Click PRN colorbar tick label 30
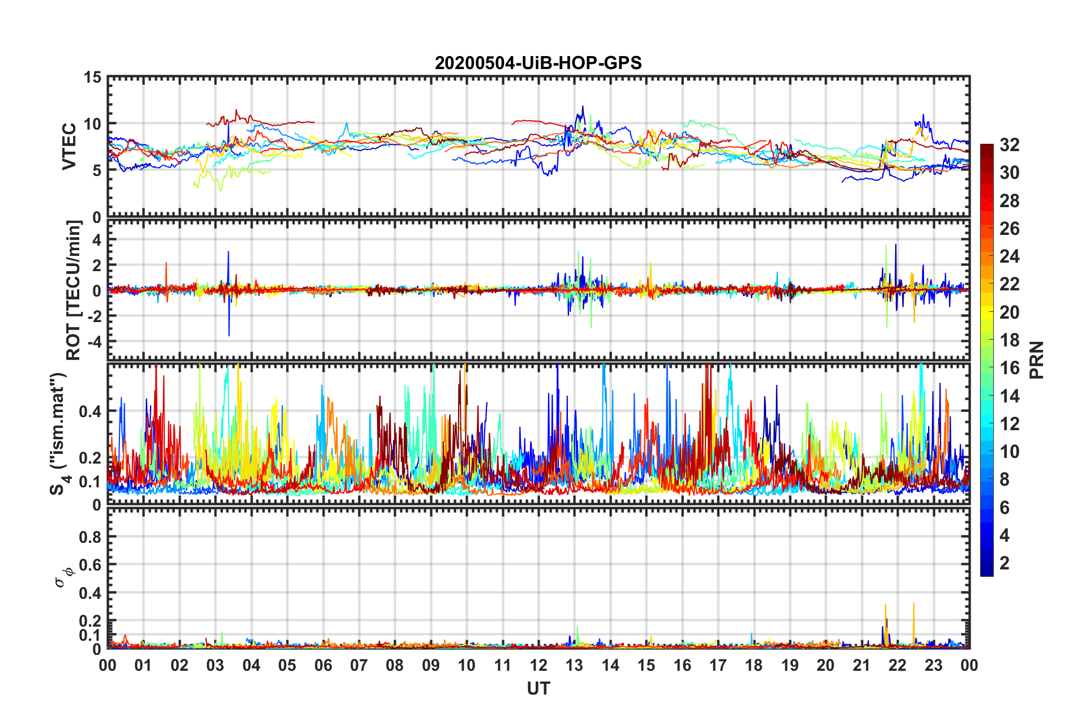The width and height of the screenshot is (1077, 720). [1009, 173]
